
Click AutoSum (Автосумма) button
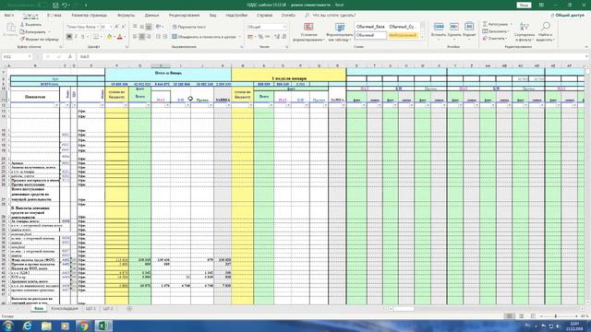[x=495, y=24]
